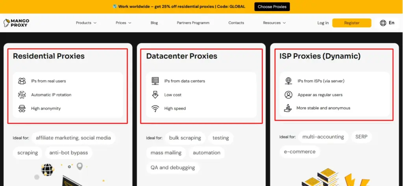
Task: Select the mass mailing tag
Action: click(166, 153)
